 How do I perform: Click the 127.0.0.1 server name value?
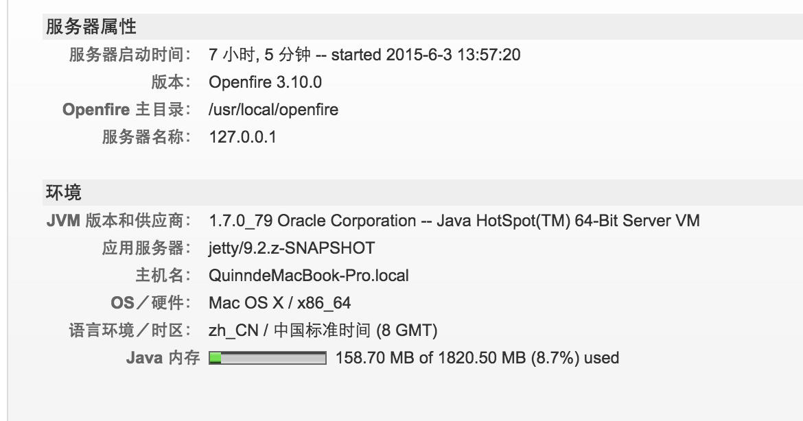pos(243,137)
